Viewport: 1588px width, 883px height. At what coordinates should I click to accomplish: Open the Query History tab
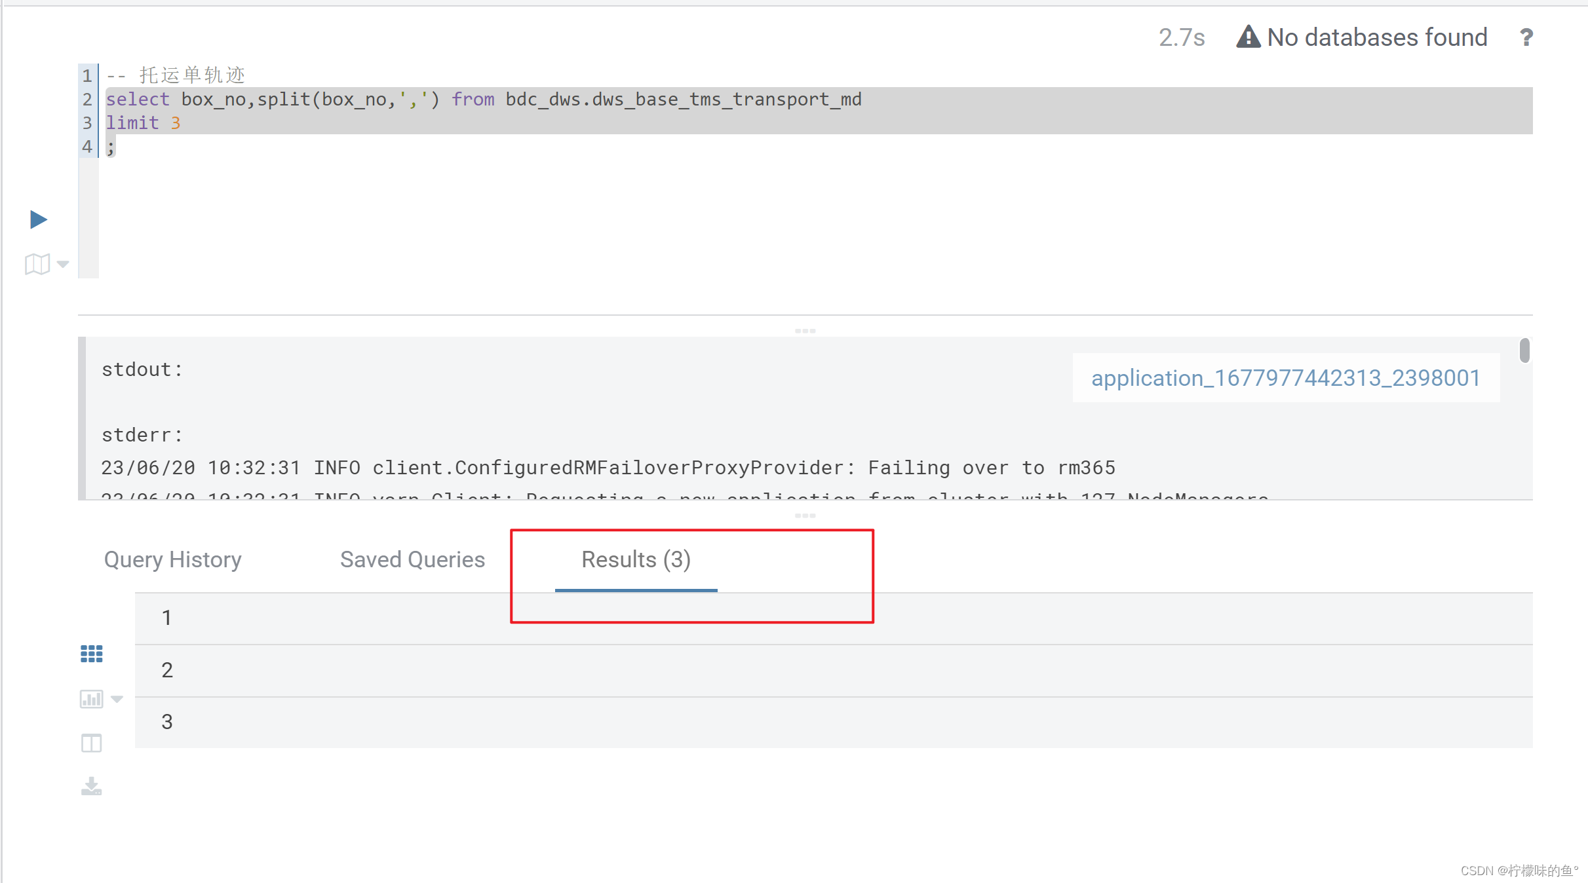(172, 559)
